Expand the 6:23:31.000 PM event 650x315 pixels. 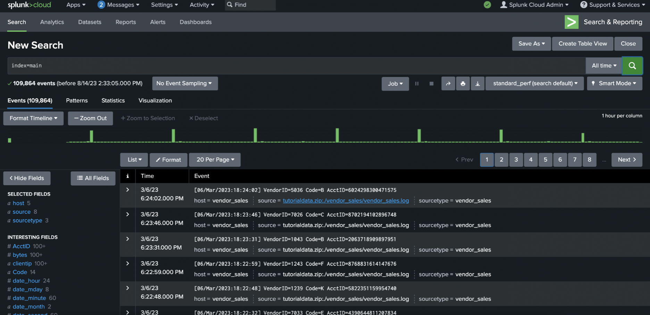127,239
